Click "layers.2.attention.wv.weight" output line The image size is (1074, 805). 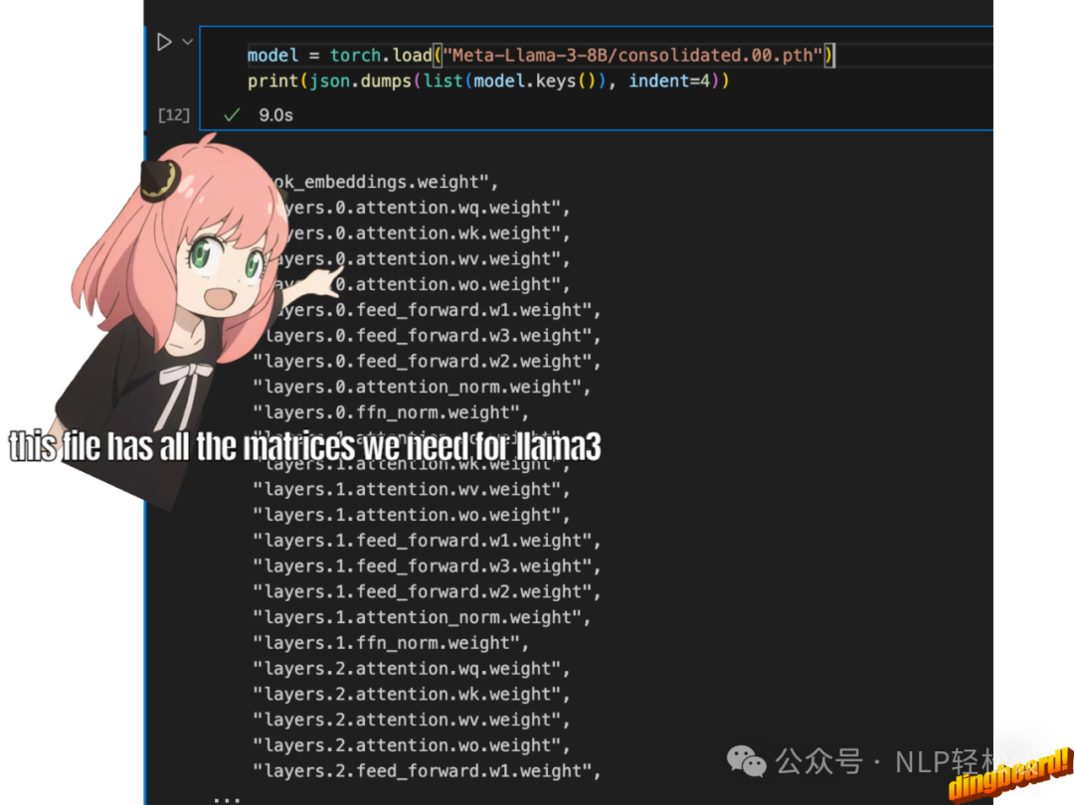pos(411,721)
